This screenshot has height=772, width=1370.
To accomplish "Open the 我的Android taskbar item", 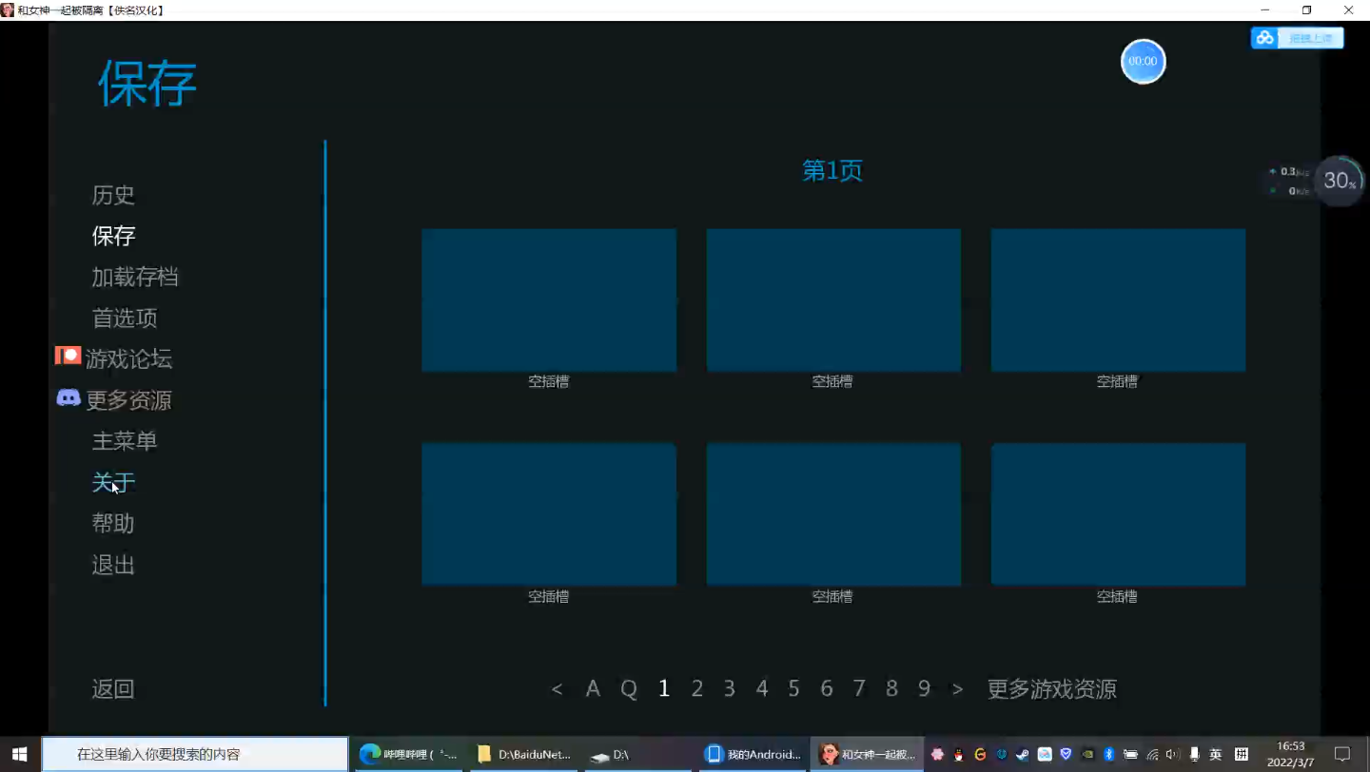I will point(753,754).
